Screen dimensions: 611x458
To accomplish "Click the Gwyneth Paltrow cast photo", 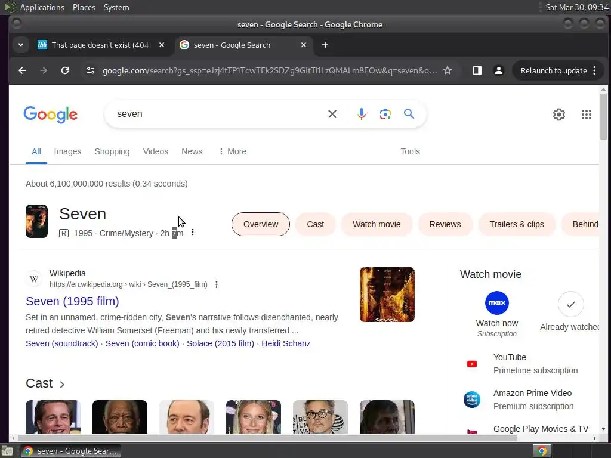I will (x=253, y=417).
